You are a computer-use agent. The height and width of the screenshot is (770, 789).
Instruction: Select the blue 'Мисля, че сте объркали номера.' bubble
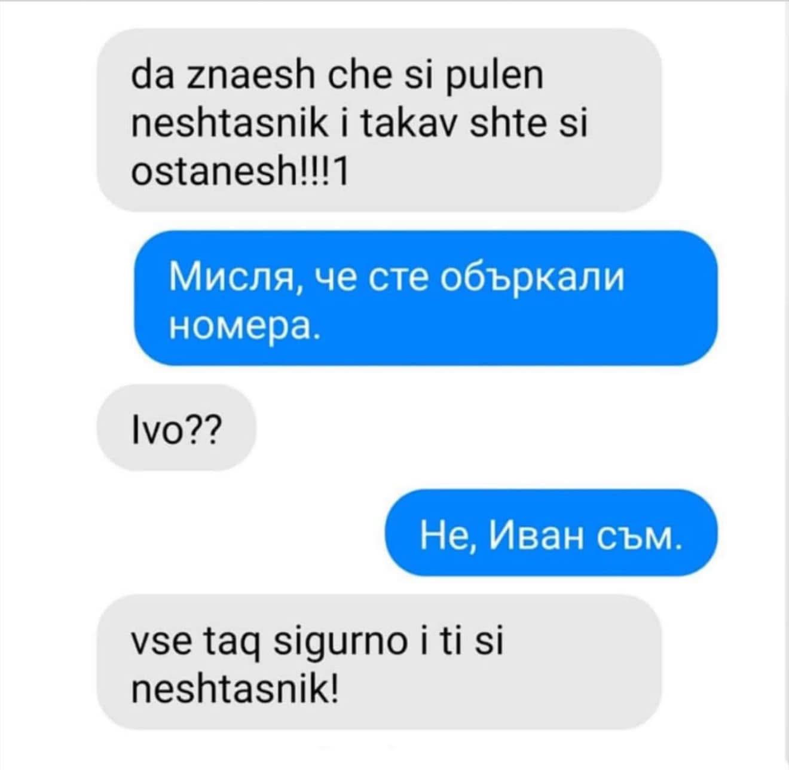[x=426, y=298]
